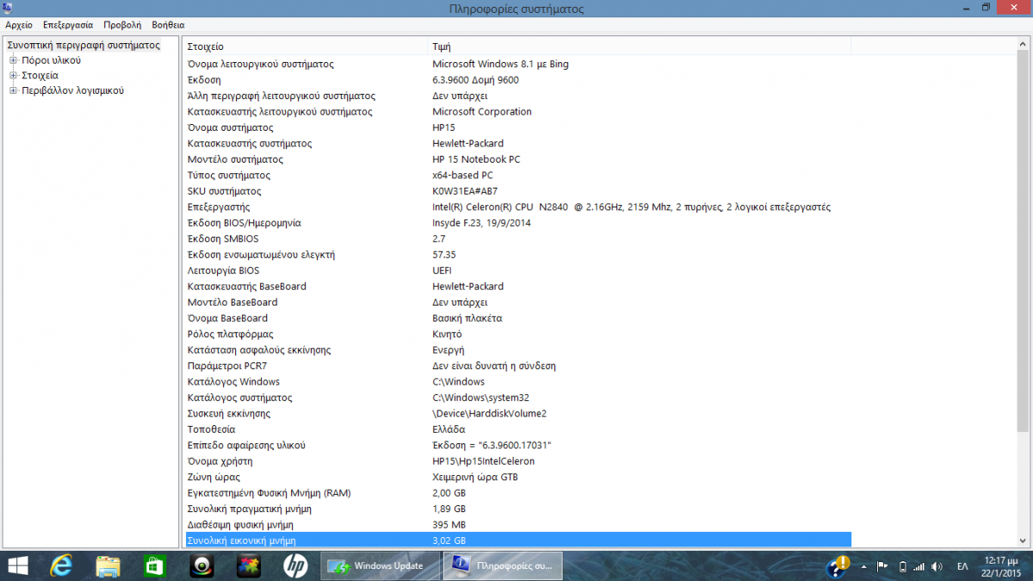Image resolution: width=1033 pixels, height=581 pixels.
Task: Click the battery tray icon
Action: (x=902, y=566)
